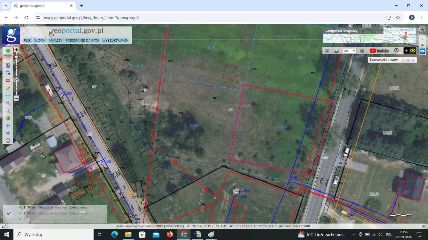The image size is (428, 240).
Task: Click the magnifier zoom-in tool
Action: pyautogui.click(x=8, y=103)
